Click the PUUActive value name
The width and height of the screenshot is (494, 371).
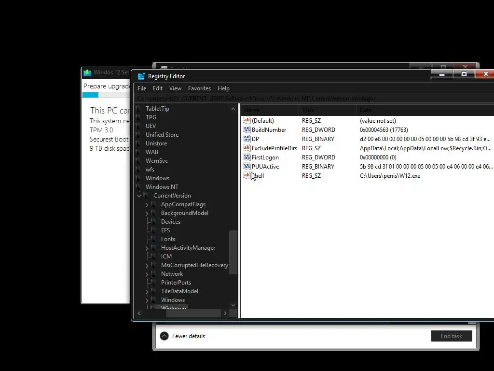click(x=265, y=166)
